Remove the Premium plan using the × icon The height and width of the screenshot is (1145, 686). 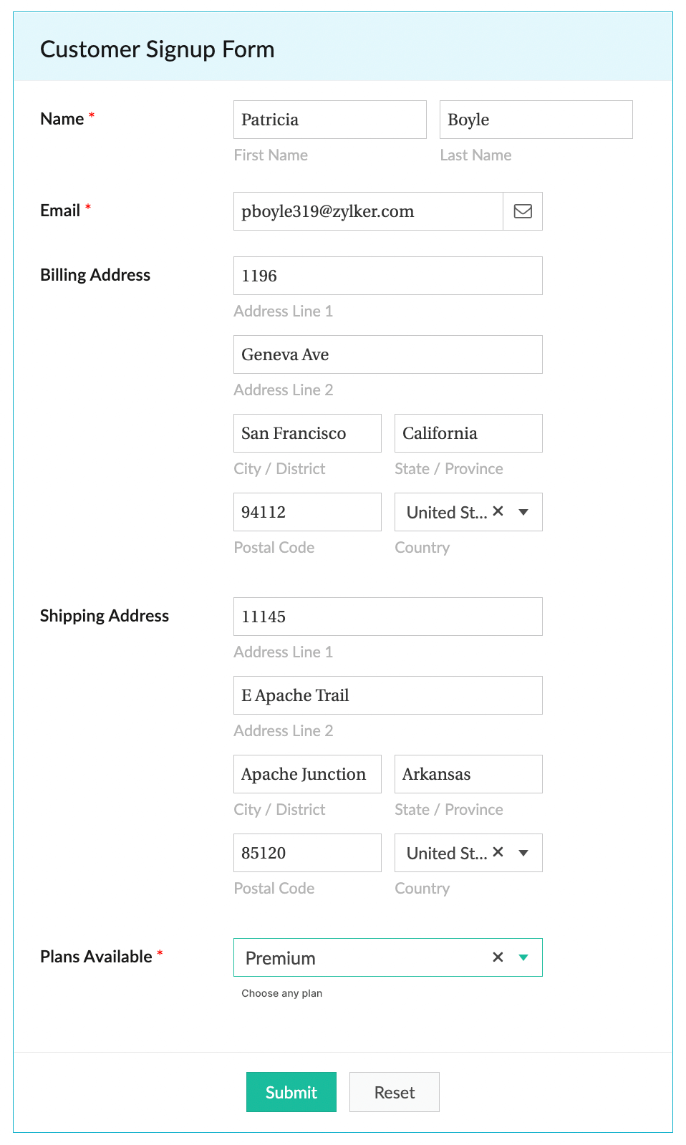[497, 957]
